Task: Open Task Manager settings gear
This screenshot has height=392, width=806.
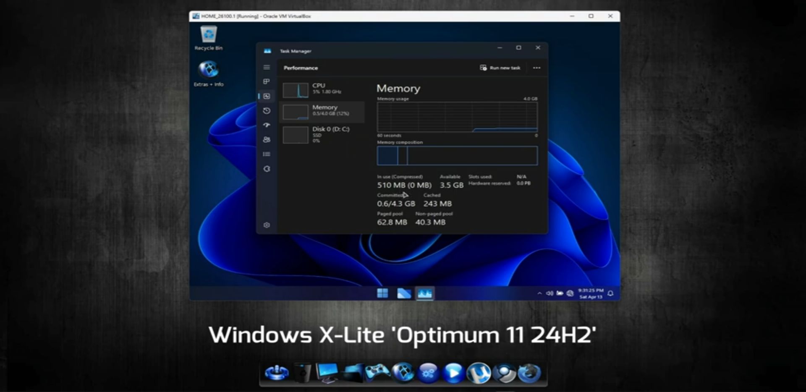Action: tap(267, 225)
